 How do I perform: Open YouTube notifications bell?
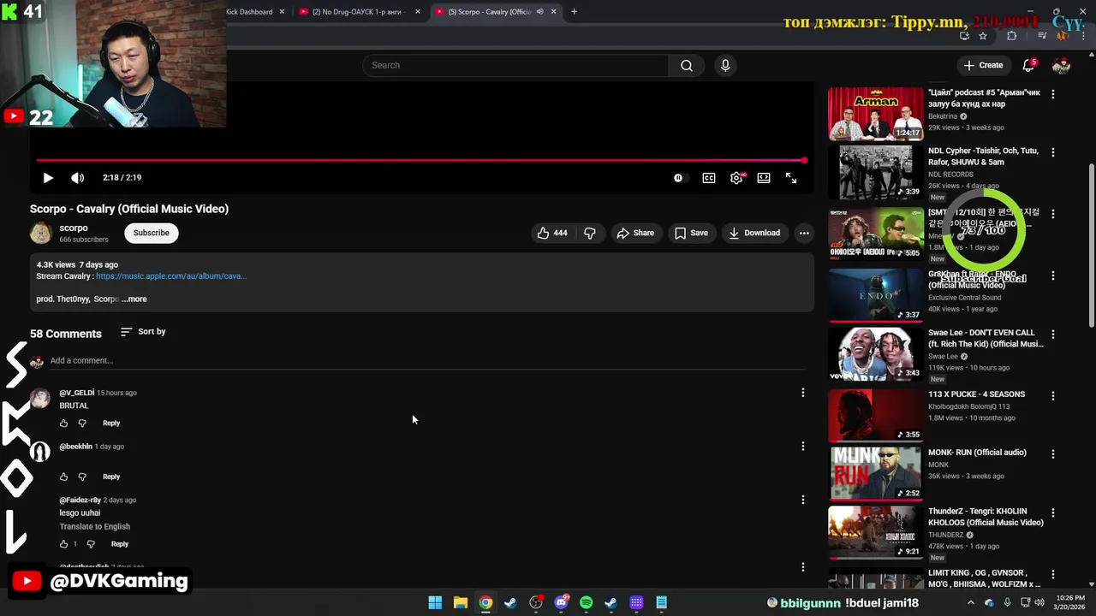click(x=1028, y=65)
